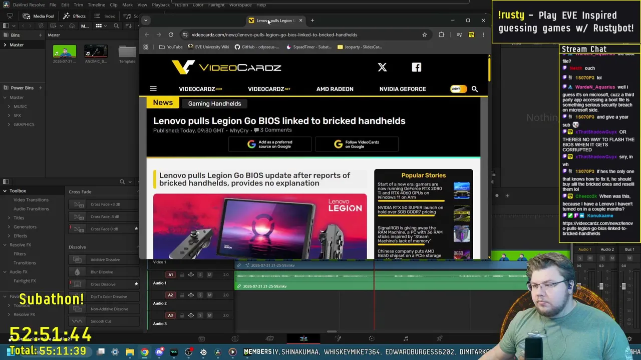
Task: Adjust Audio 1 mixer fader
Action: [579, 286]
